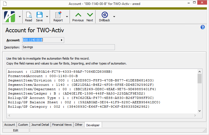This screenshot has width=209, height=135.
Task: Open the Financial Views tab
Action: click(62, 125)
